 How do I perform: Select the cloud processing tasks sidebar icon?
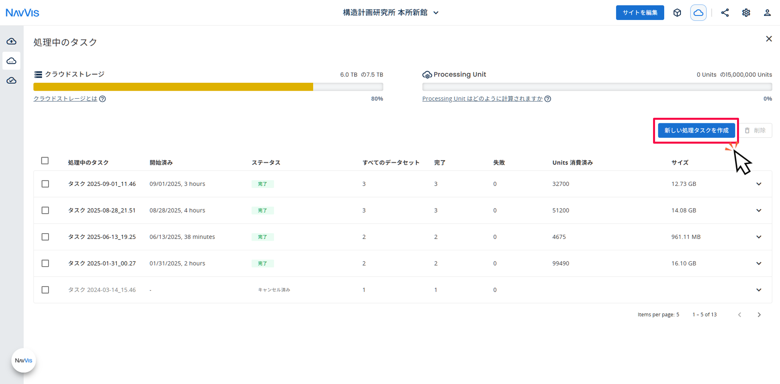12,61
